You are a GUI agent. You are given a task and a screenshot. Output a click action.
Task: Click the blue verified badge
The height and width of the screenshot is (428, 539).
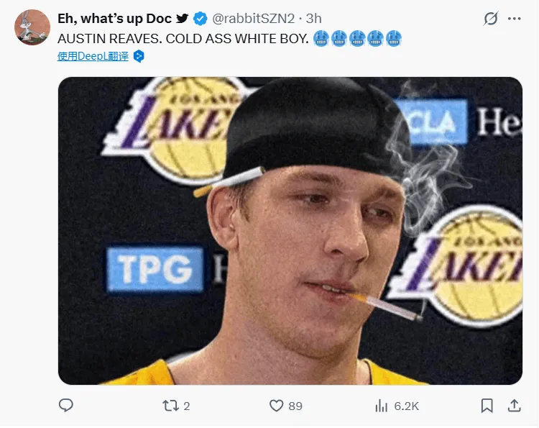click(x=201, y=19)
